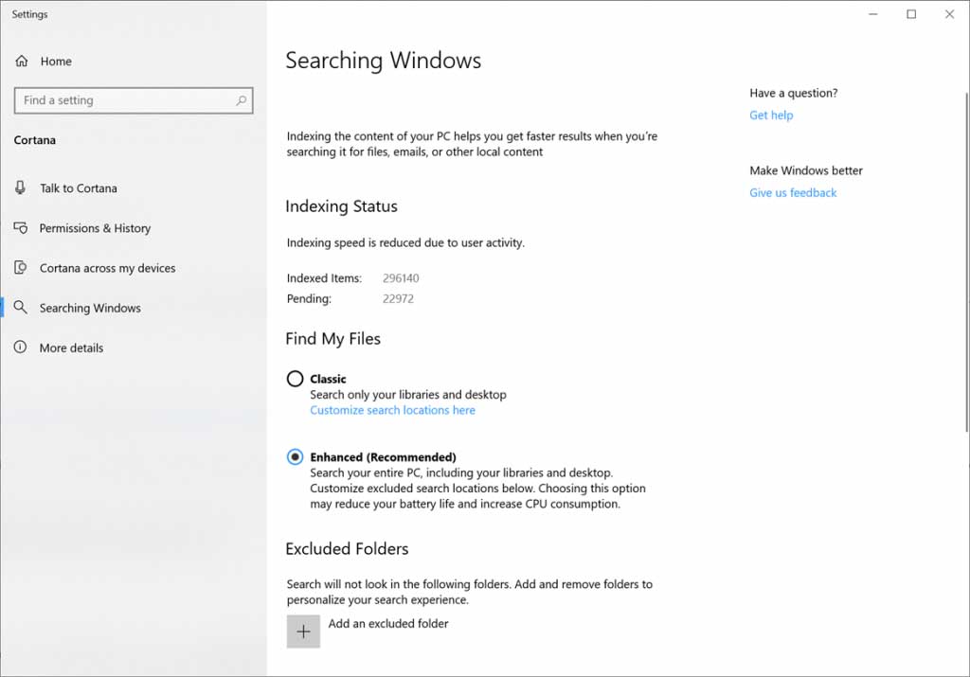Viewport: 970px width, 677px height.
Task: Click the Home house icon
Action: pyautogui.click(x=22, y=61)
